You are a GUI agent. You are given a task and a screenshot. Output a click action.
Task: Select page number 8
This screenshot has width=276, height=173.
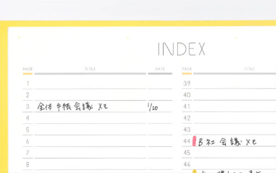coord(28,165)
